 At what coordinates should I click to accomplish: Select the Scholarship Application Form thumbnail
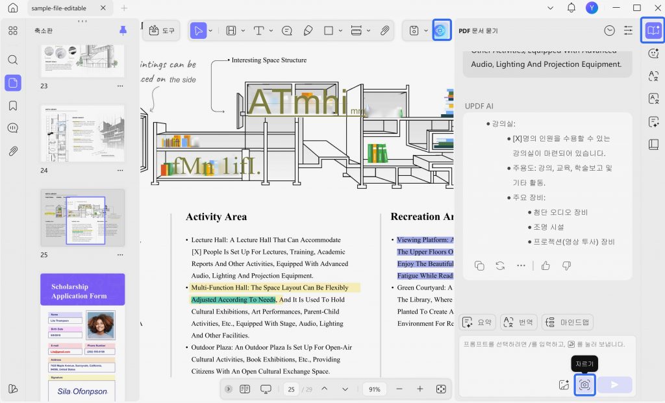(x=82, y=337)
